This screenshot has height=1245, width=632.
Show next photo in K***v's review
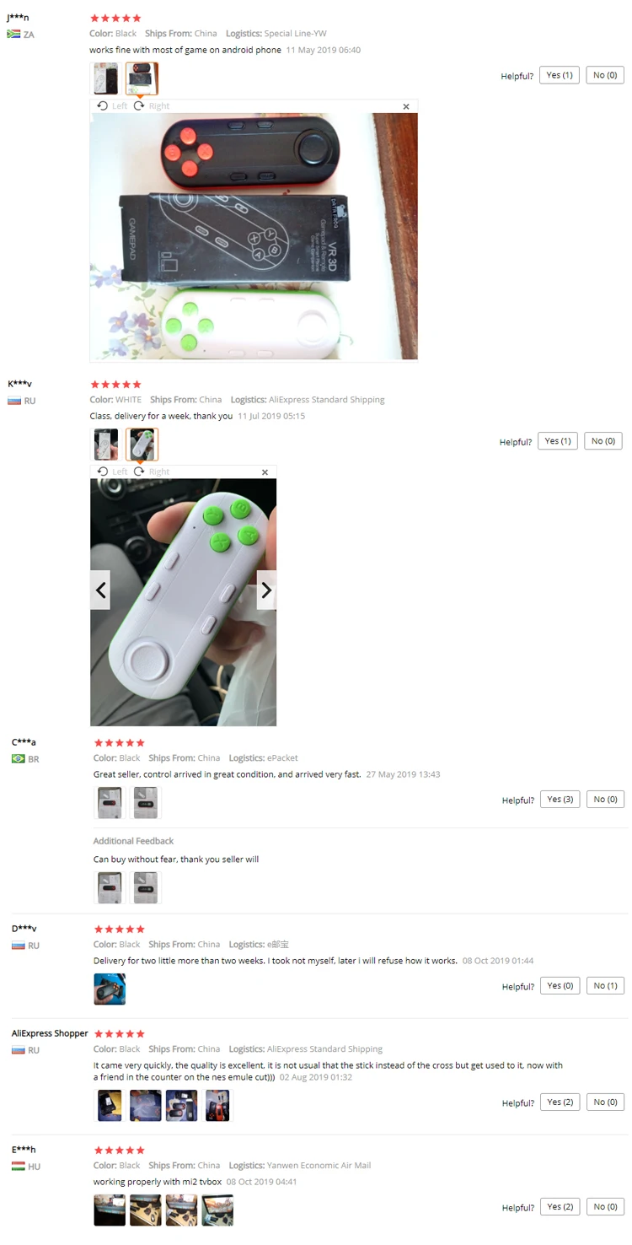point(266,590)
